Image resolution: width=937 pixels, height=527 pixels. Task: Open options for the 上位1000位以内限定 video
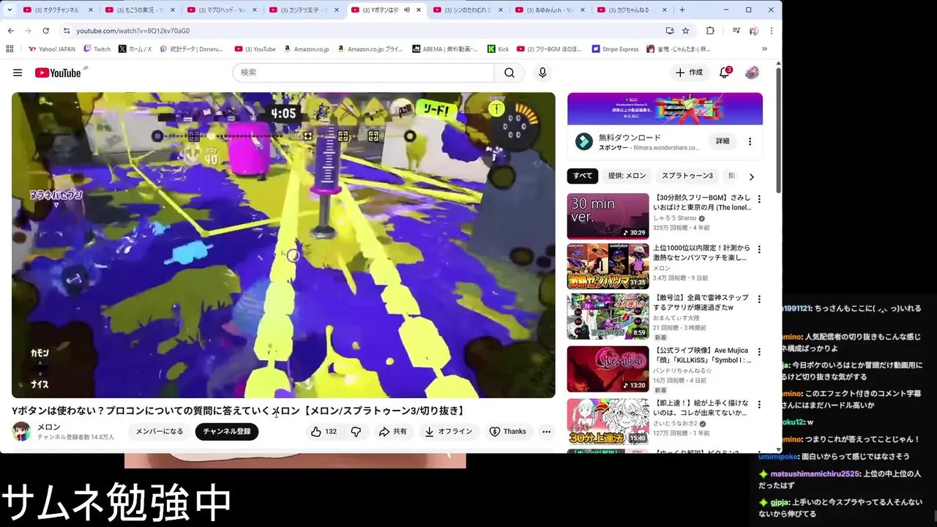point(759,250)
